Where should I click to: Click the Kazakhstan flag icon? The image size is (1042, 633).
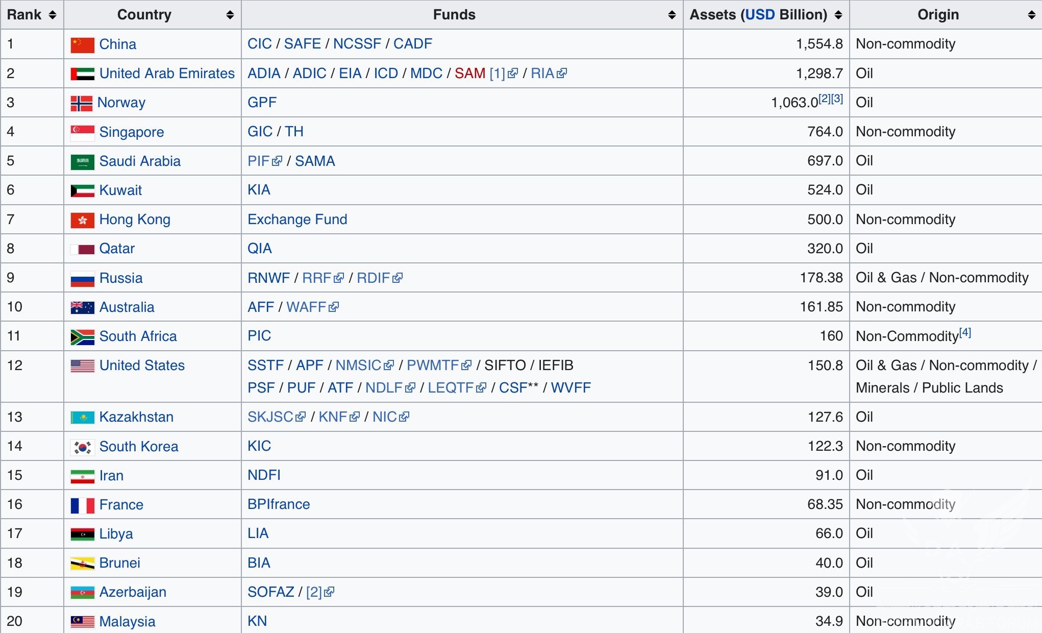[82, 418]
